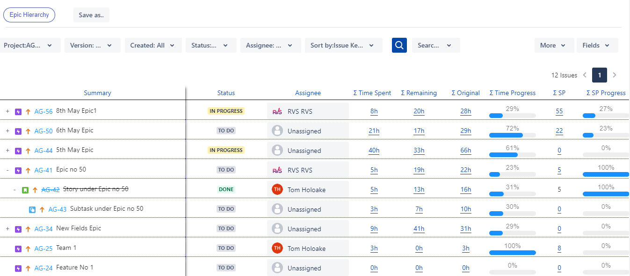Click the Epic Hierarchy button
Viewport: 630px width, 276px height.
pyautogui.click(x=29, y=14)
